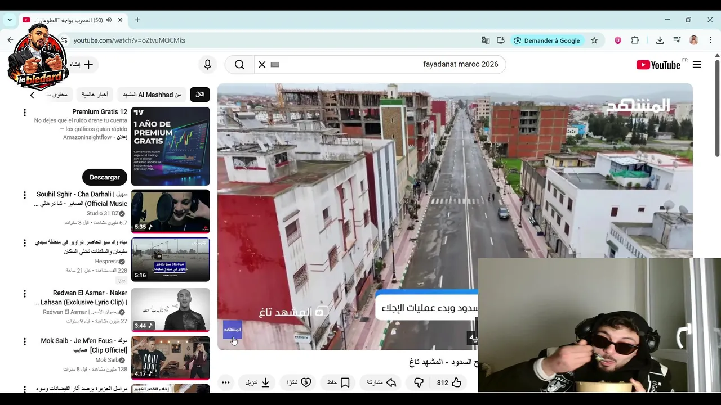Image resolution: width=721 pixels, height=405 pixels.
Task: Open the Extensions puzzle icon
Action: click(635, 40)
